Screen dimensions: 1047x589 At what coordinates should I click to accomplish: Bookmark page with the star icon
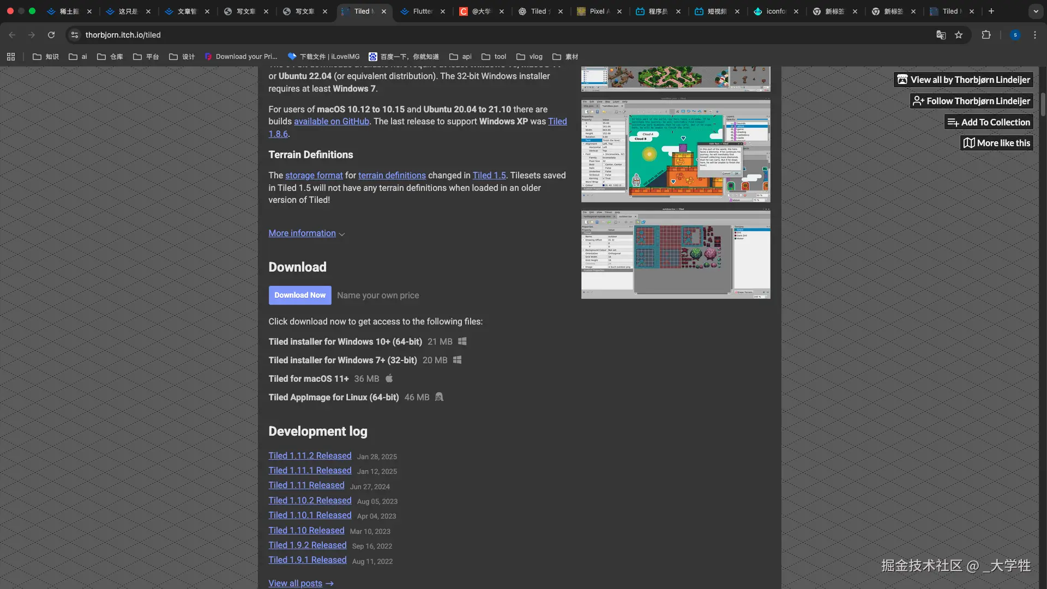coord(959,35)
